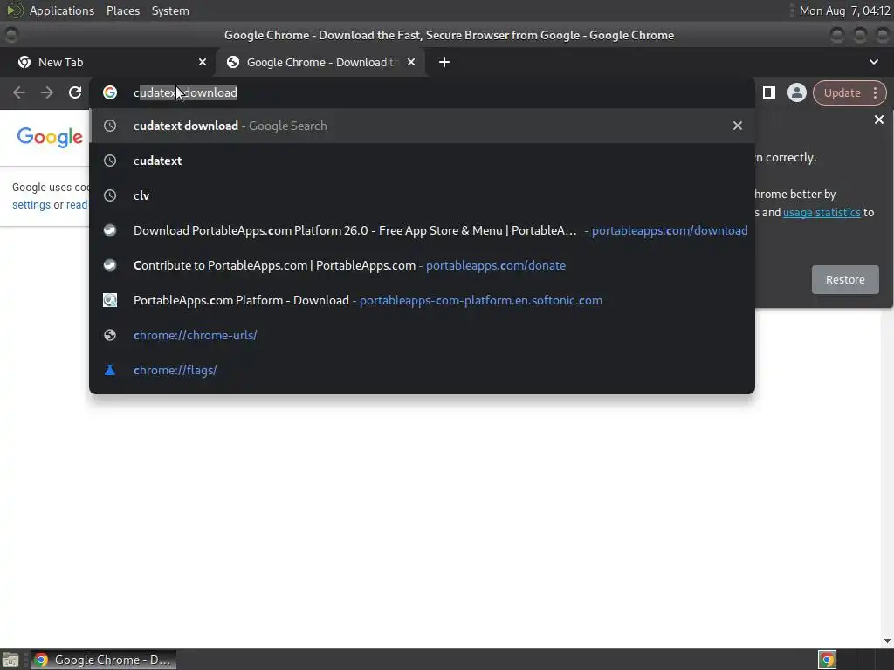
Task: Click the Google icon in the address bar
Action: pos(110,92)
